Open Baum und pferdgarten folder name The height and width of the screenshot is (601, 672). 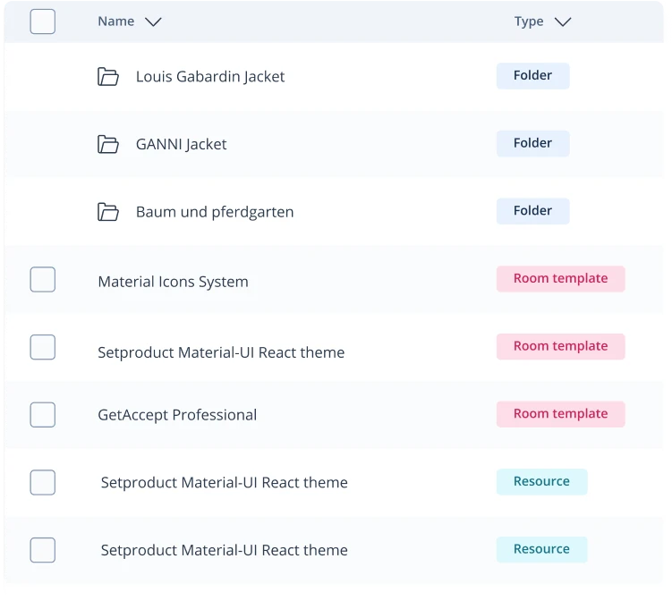(215, 212)
